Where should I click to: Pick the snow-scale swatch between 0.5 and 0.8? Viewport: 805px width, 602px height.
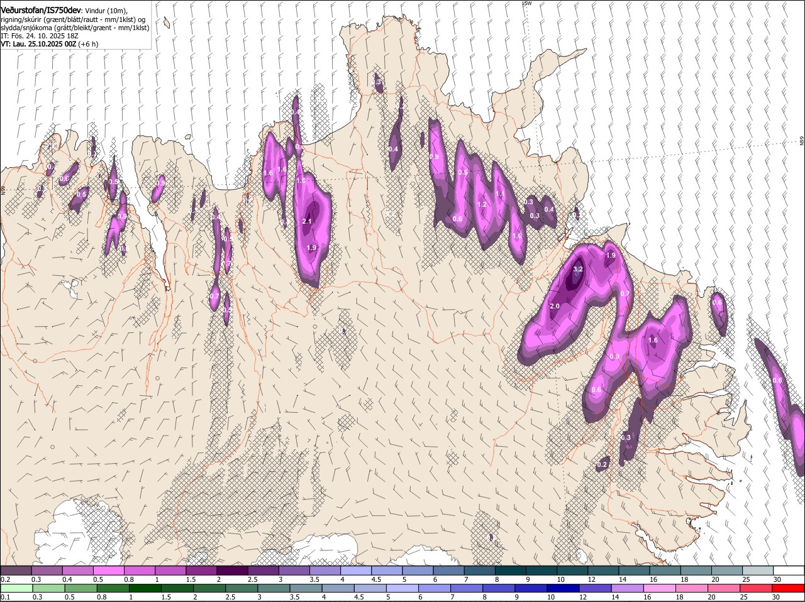point(110,570)
